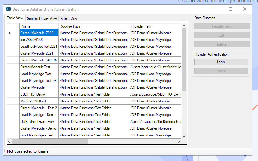Viewport: 258px width, 161px height.
Task: Switch to the Table View tab
Action: coord(15,18)
